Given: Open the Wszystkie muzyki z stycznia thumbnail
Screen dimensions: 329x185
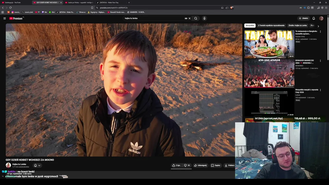Looking at the screenshot, I should pos(269,103).
